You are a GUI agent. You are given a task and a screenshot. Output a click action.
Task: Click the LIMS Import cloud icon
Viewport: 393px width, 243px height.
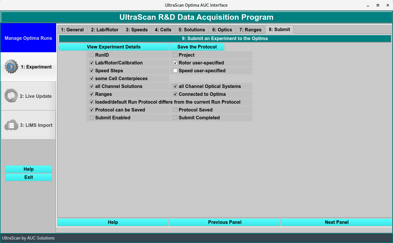(x=11, y=125)
